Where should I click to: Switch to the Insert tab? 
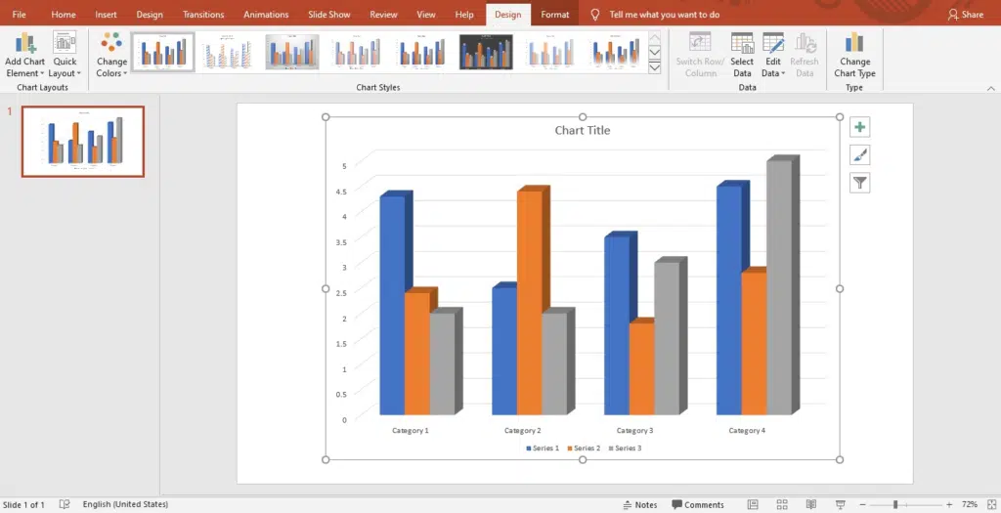[x=106, y=15]
